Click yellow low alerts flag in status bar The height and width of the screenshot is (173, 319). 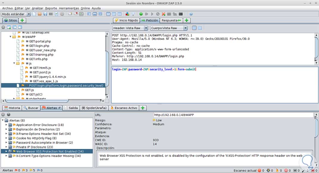pos(32,170)
